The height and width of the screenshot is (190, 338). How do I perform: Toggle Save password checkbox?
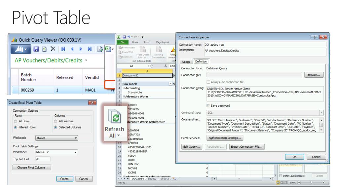[208, 106]
